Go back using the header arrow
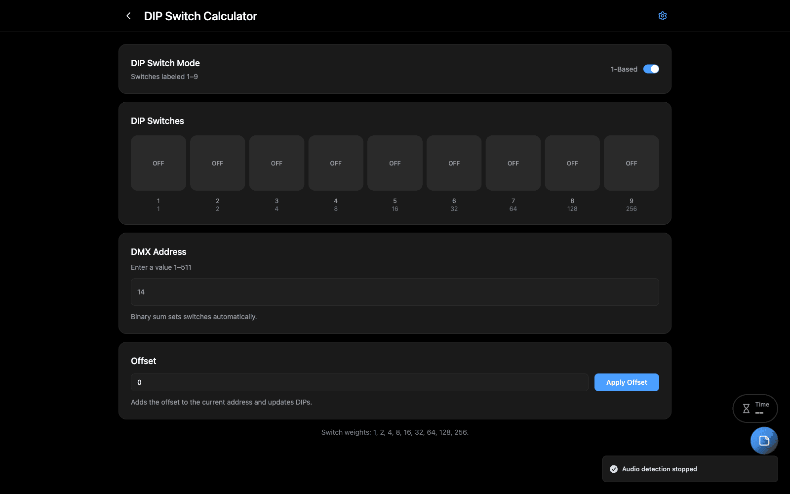 (128, 16)
